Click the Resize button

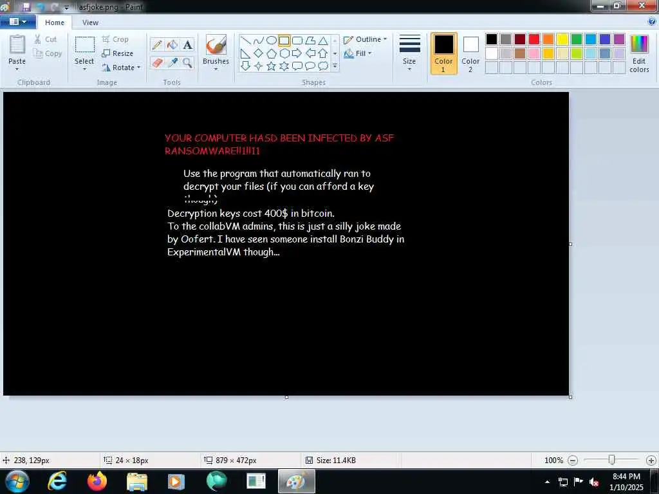click(x=118, y=53)
